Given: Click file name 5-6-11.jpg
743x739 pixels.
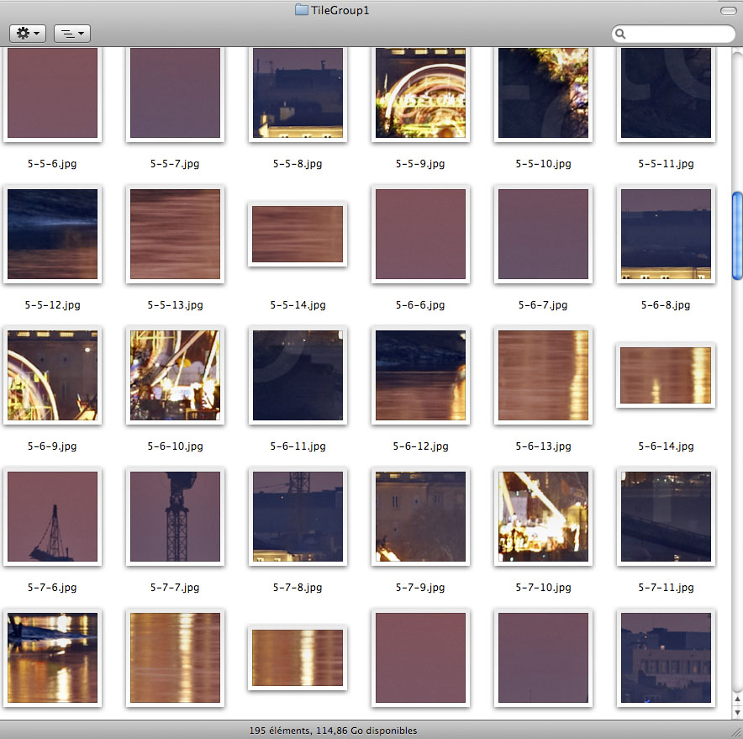Looking at the screenshot, I should click(x=298, y=446).
